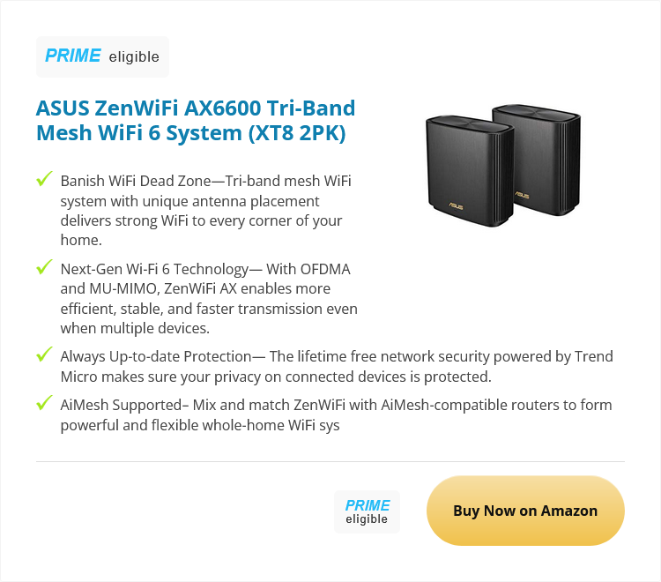The height and width of the screenshot is (582, 661).
Task: Click the top PRIME eligible badge
Action: click(102, 56)
